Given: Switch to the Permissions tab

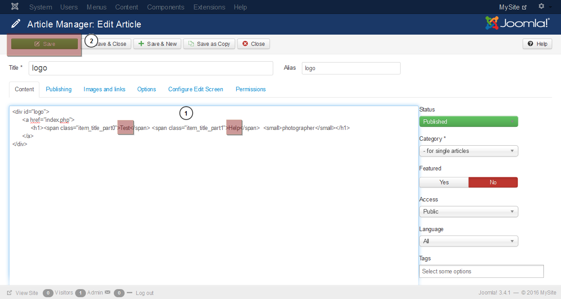Looking at the screenshot, I should (251, 89).
